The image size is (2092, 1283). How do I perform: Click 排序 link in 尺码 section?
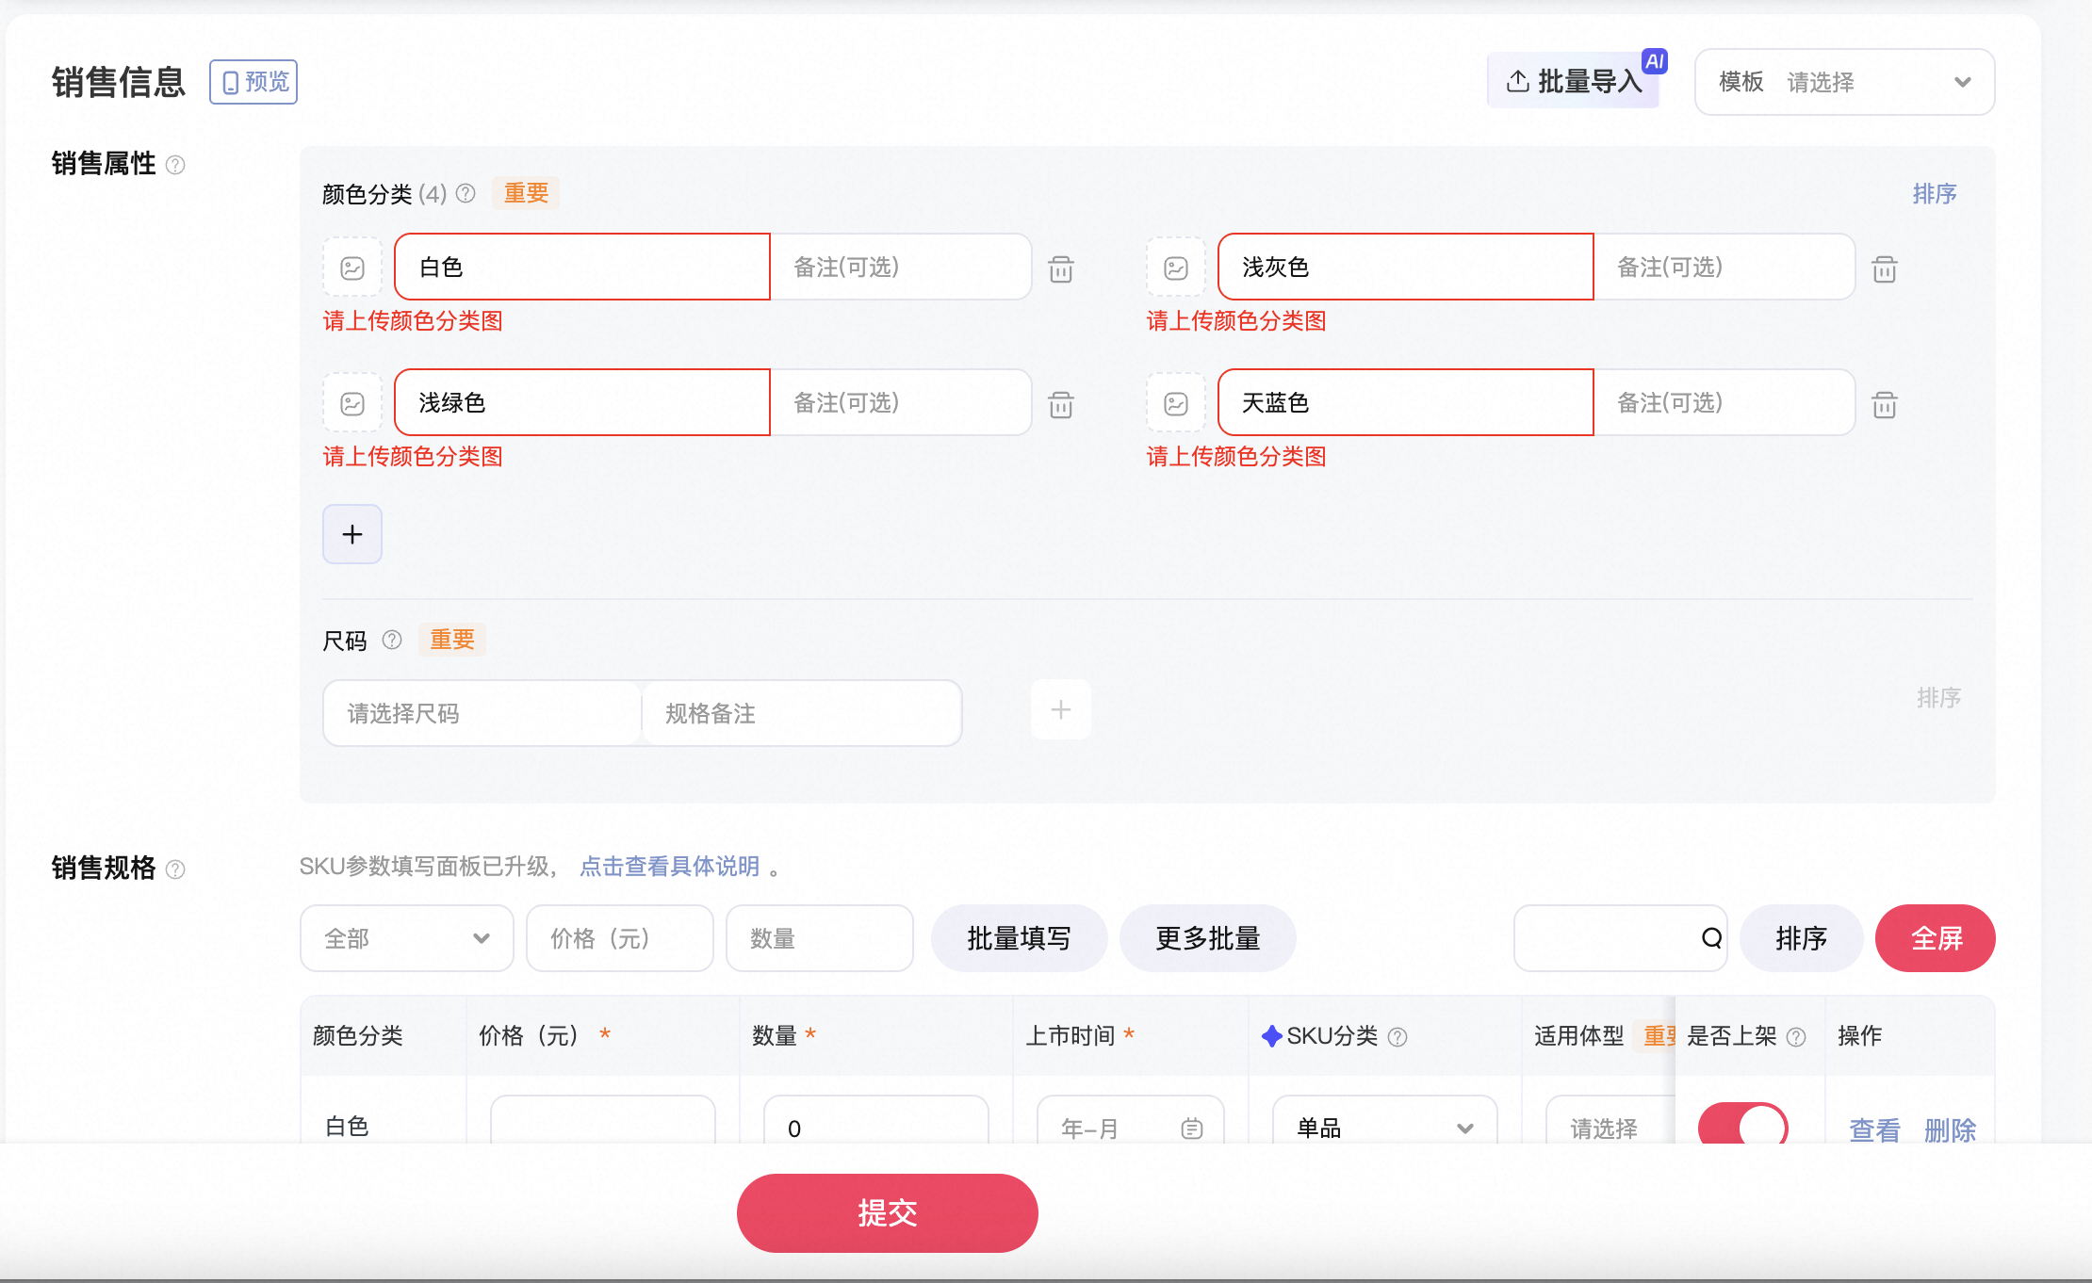click(1938, 697)
